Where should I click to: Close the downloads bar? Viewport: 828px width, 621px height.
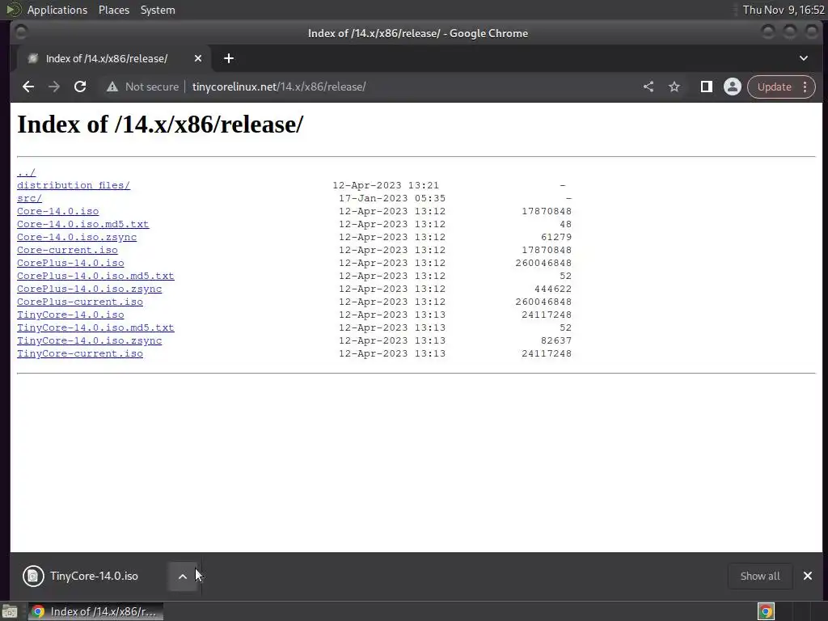(808, 576)
